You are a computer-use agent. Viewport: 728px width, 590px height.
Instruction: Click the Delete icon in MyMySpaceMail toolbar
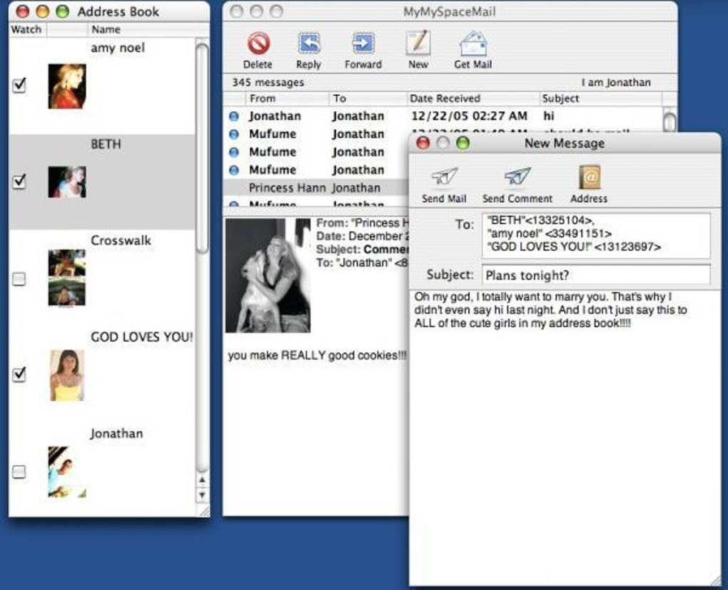(258, 43)
